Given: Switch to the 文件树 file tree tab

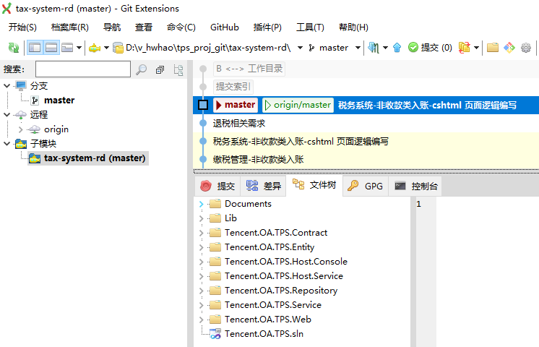Looking at the screenshot, I should point(314,185).
